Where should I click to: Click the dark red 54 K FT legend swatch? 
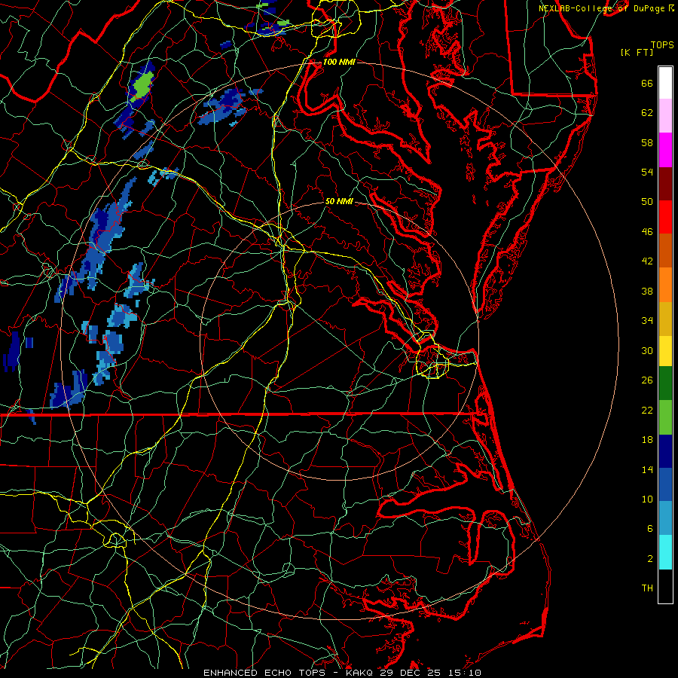click(665, 184)
